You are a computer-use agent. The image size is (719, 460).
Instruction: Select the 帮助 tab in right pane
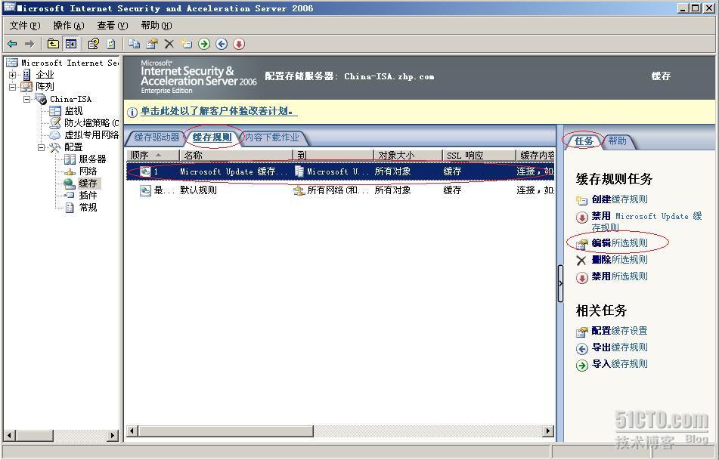[x=617, y=141]
